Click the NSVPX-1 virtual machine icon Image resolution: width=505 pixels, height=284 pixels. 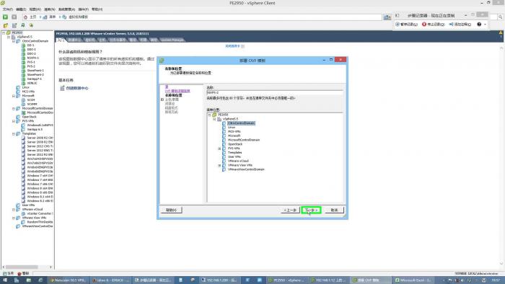[23, 58]
